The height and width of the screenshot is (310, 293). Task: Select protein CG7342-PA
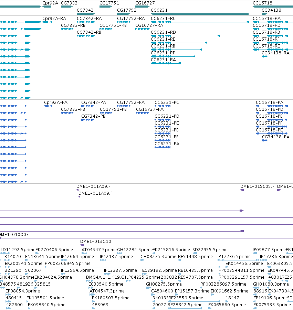(x=94, y=103)
